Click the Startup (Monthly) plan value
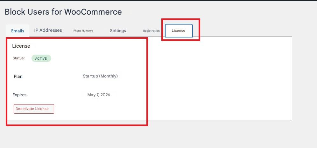The height and width of the screenshot is (148, 317). click(x=100, y=76)
